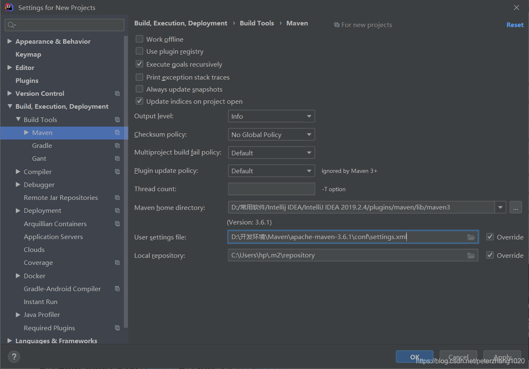
Task: Click the OK button
Action: click(414, 357)
